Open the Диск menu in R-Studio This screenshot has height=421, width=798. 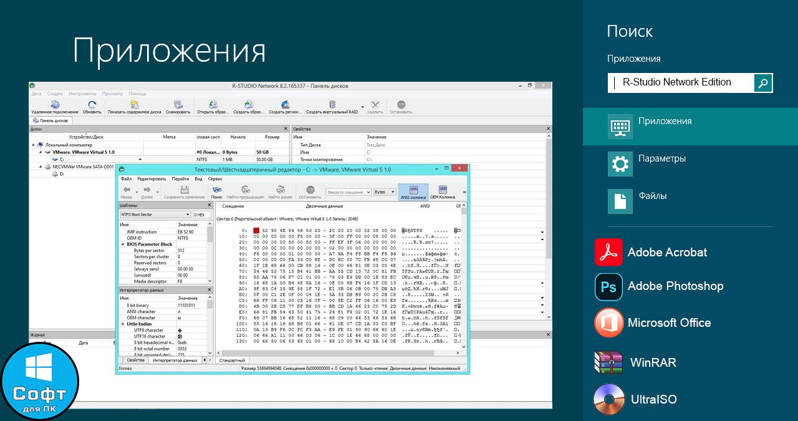tap(36, 94)
